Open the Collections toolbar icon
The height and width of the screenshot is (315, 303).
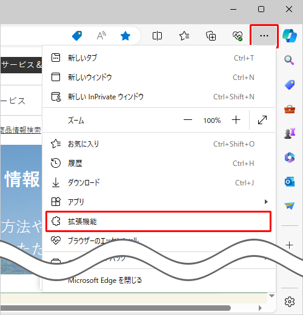[x=211, y=36]
